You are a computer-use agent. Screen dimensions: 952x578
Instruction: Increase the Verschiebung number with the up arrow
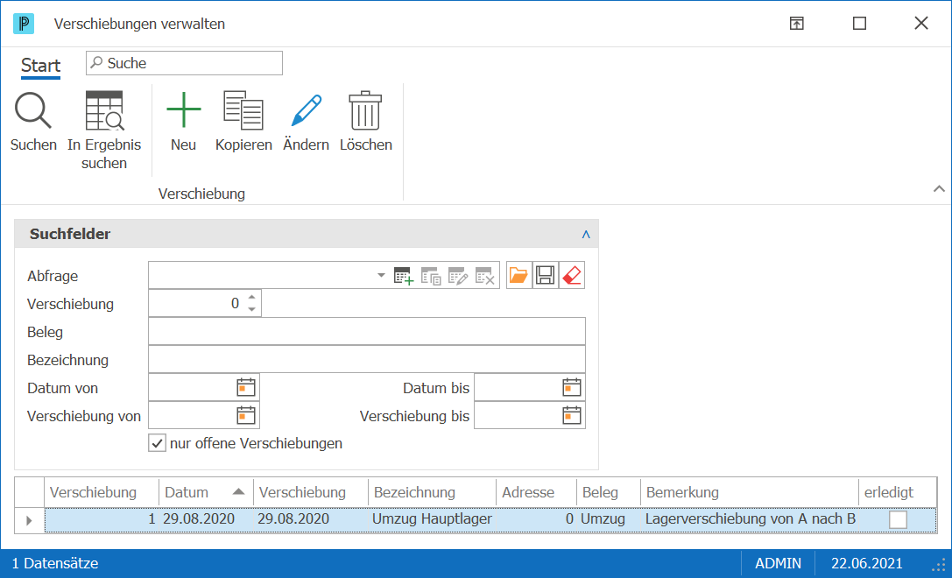[x=252, y=297]
